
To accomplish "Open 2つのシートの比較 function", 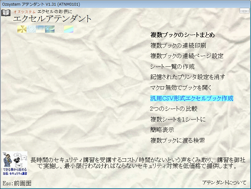I will [174, 109].
